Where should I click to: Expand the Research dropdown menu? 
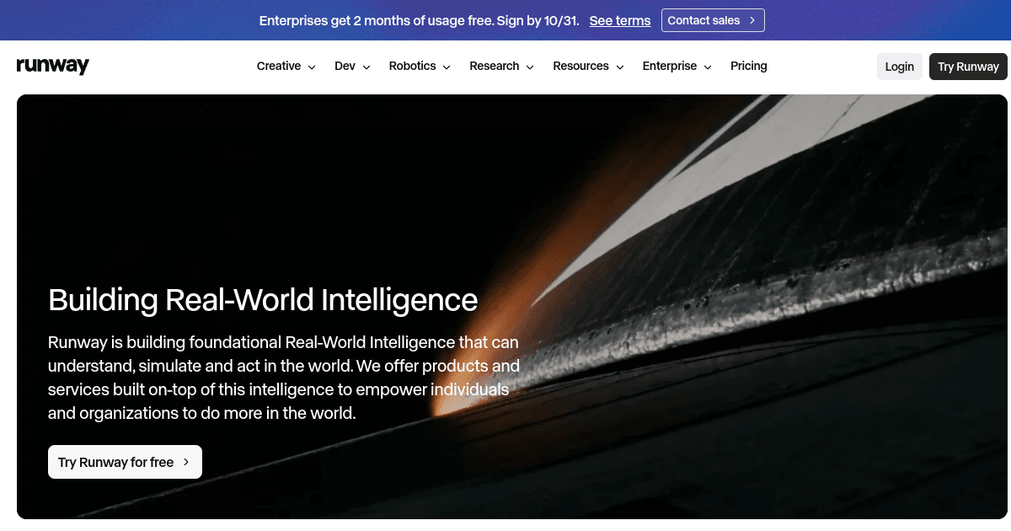click(x=501, y=67)
